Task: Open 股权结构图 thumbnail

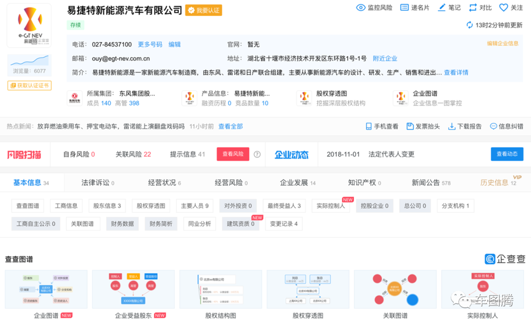Action: [221, 290]
